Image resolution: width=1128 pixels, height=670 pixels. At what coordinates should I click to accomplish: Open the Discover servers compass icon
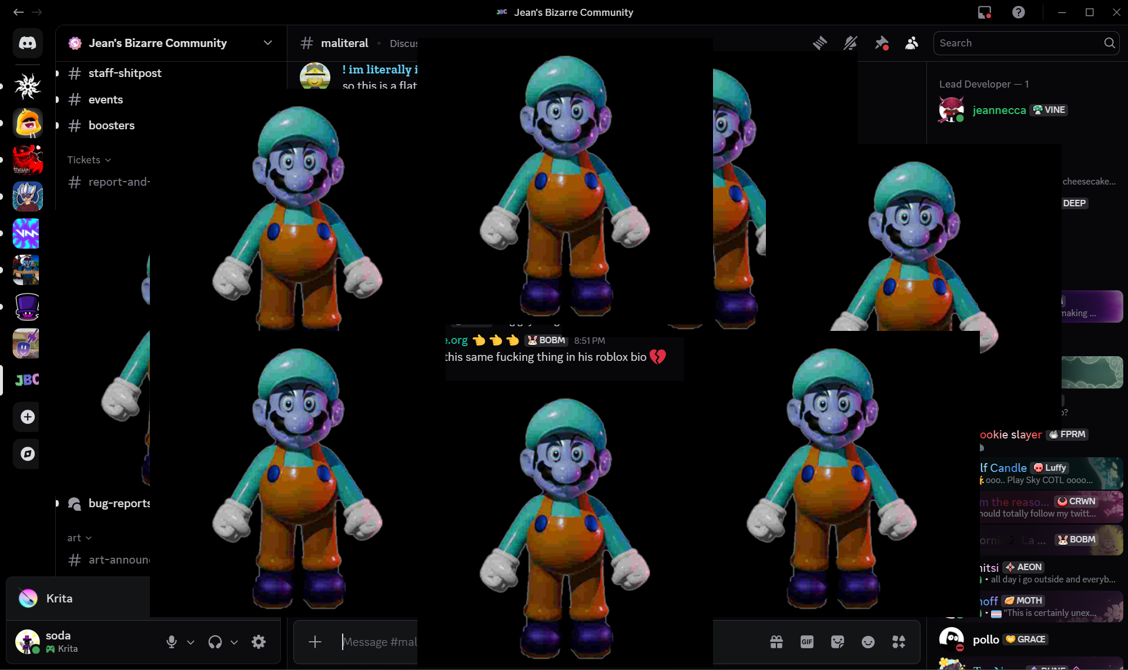[x=28, y=454]
